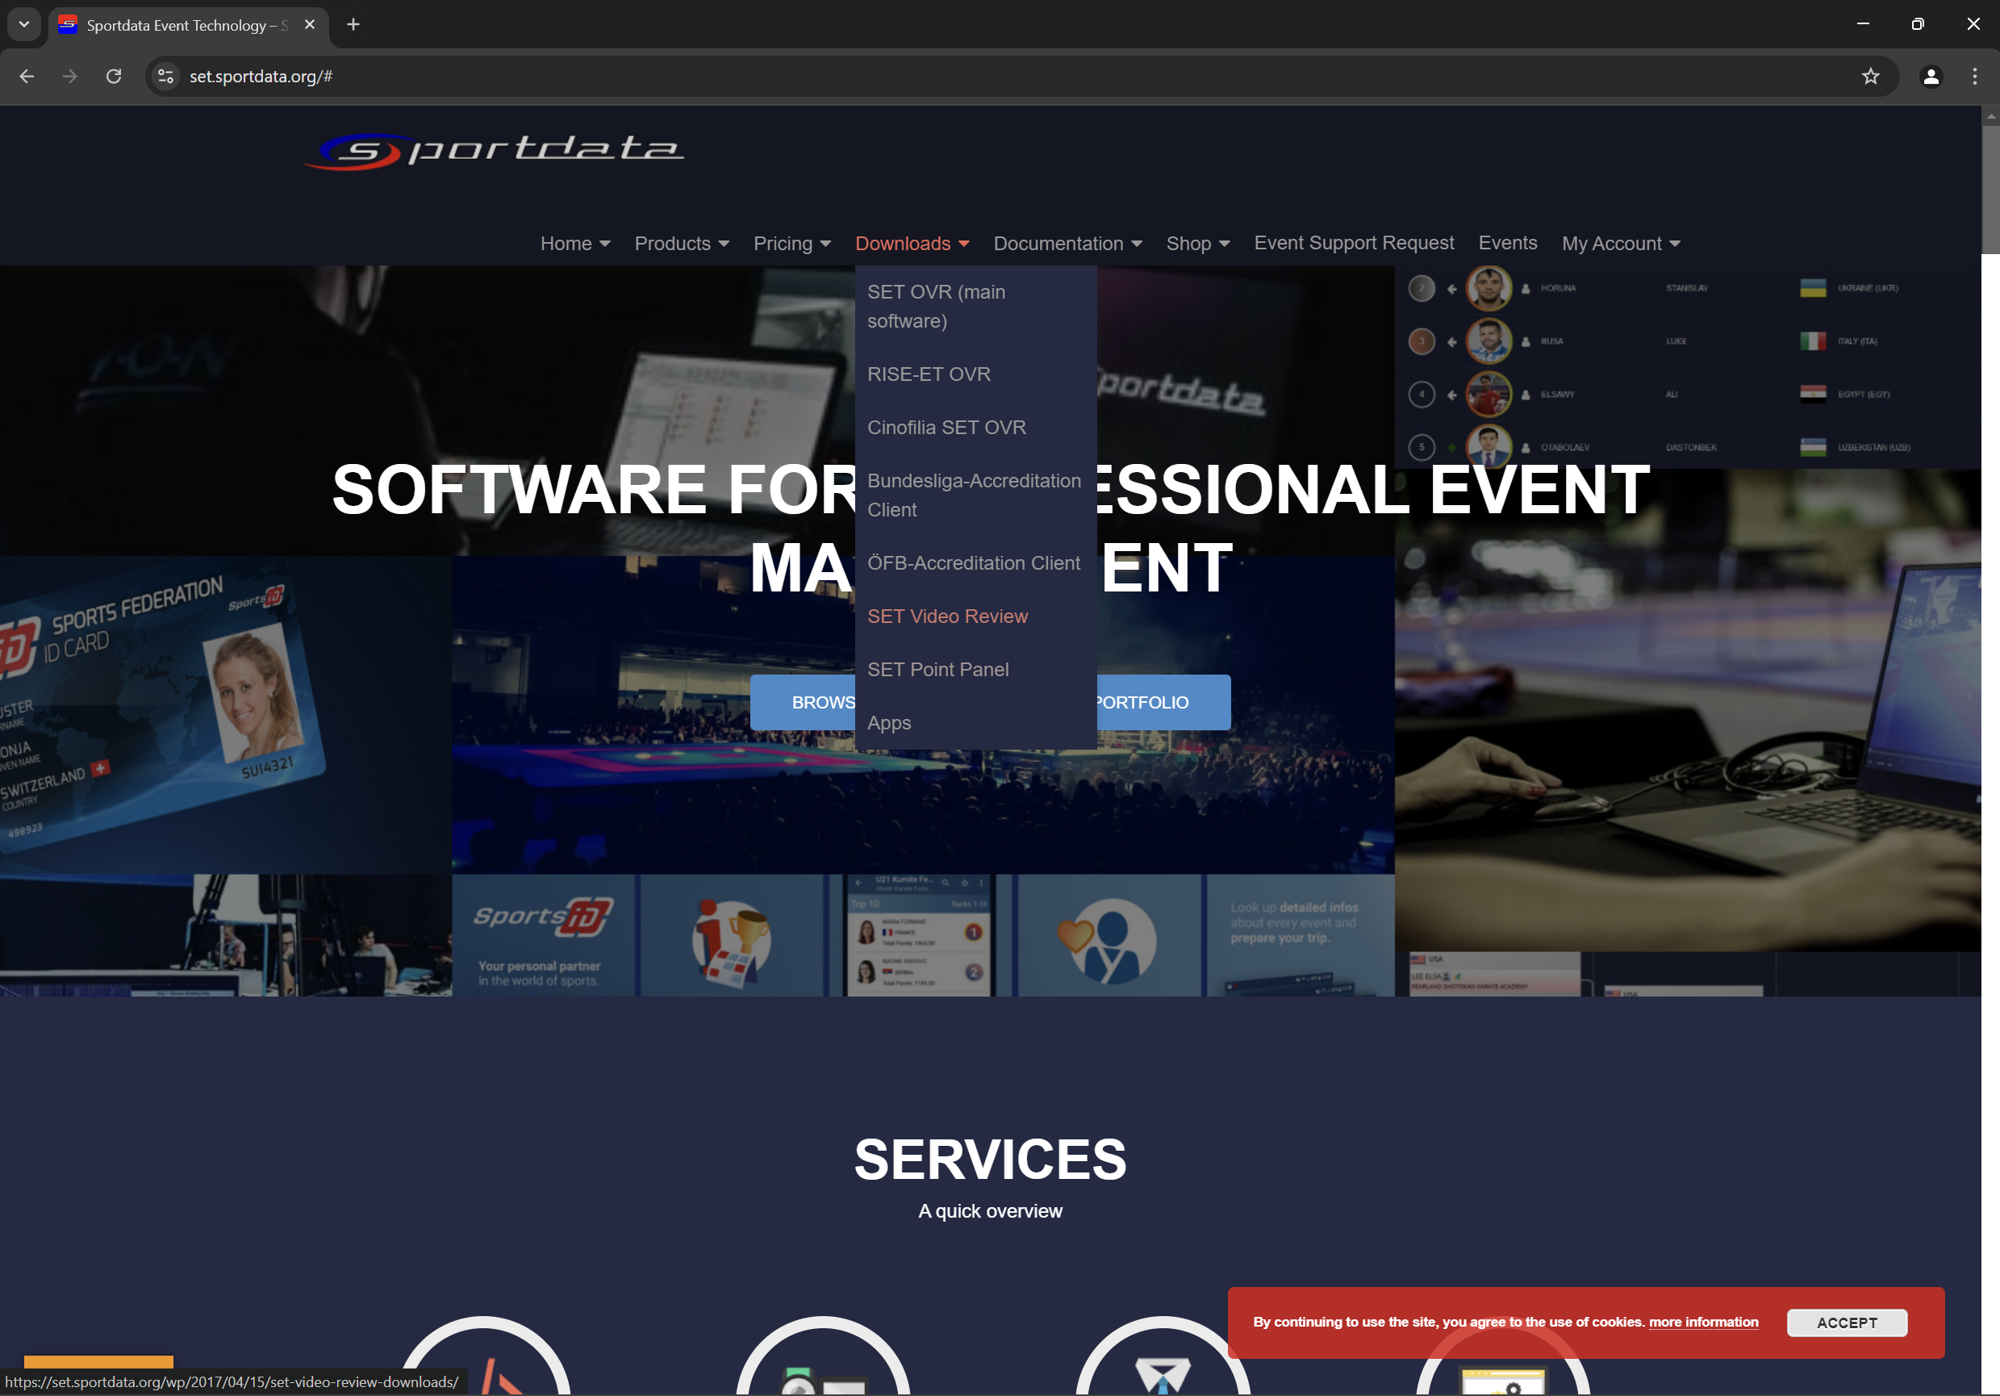Choose SET Point Panel from Downloads
Viewport: 2000px width, 1396px height.
pyautogui.click(x=937, y=669)
